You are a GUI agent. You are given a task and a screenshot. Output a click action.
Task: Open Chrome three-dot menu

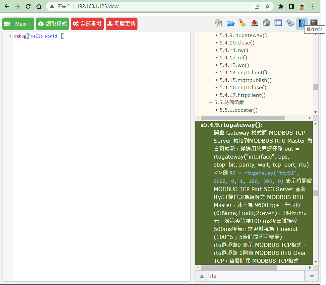click(x=313, y=6)
